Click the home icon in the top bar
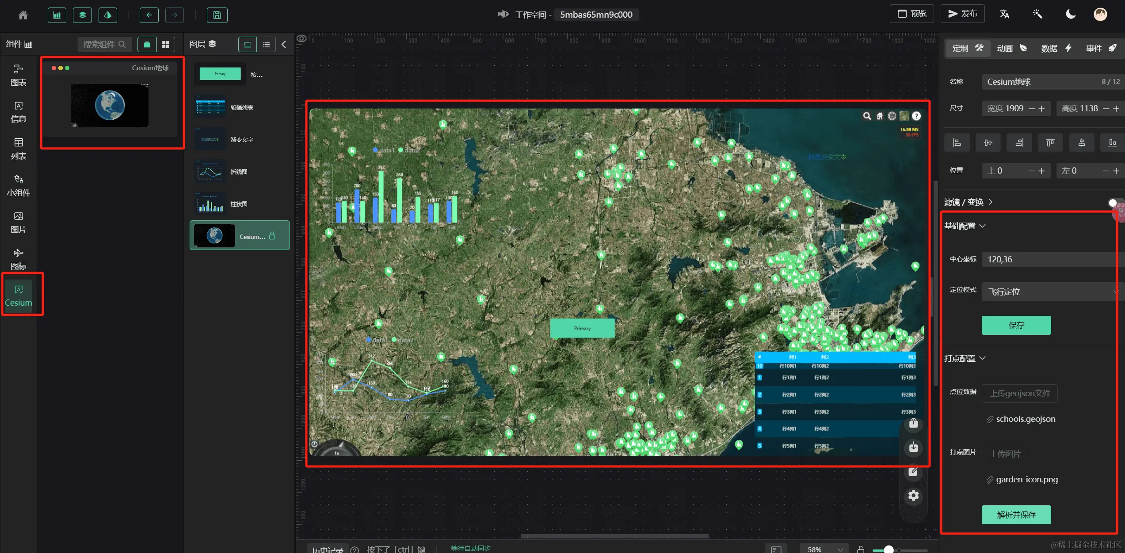 (x=23, y=15)
